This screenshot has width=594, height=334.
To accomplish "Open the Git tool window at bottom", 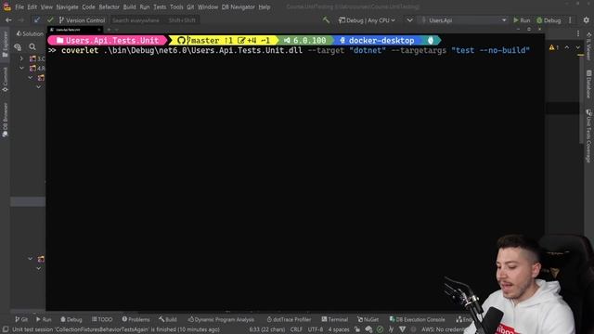I will pos(21,319).
